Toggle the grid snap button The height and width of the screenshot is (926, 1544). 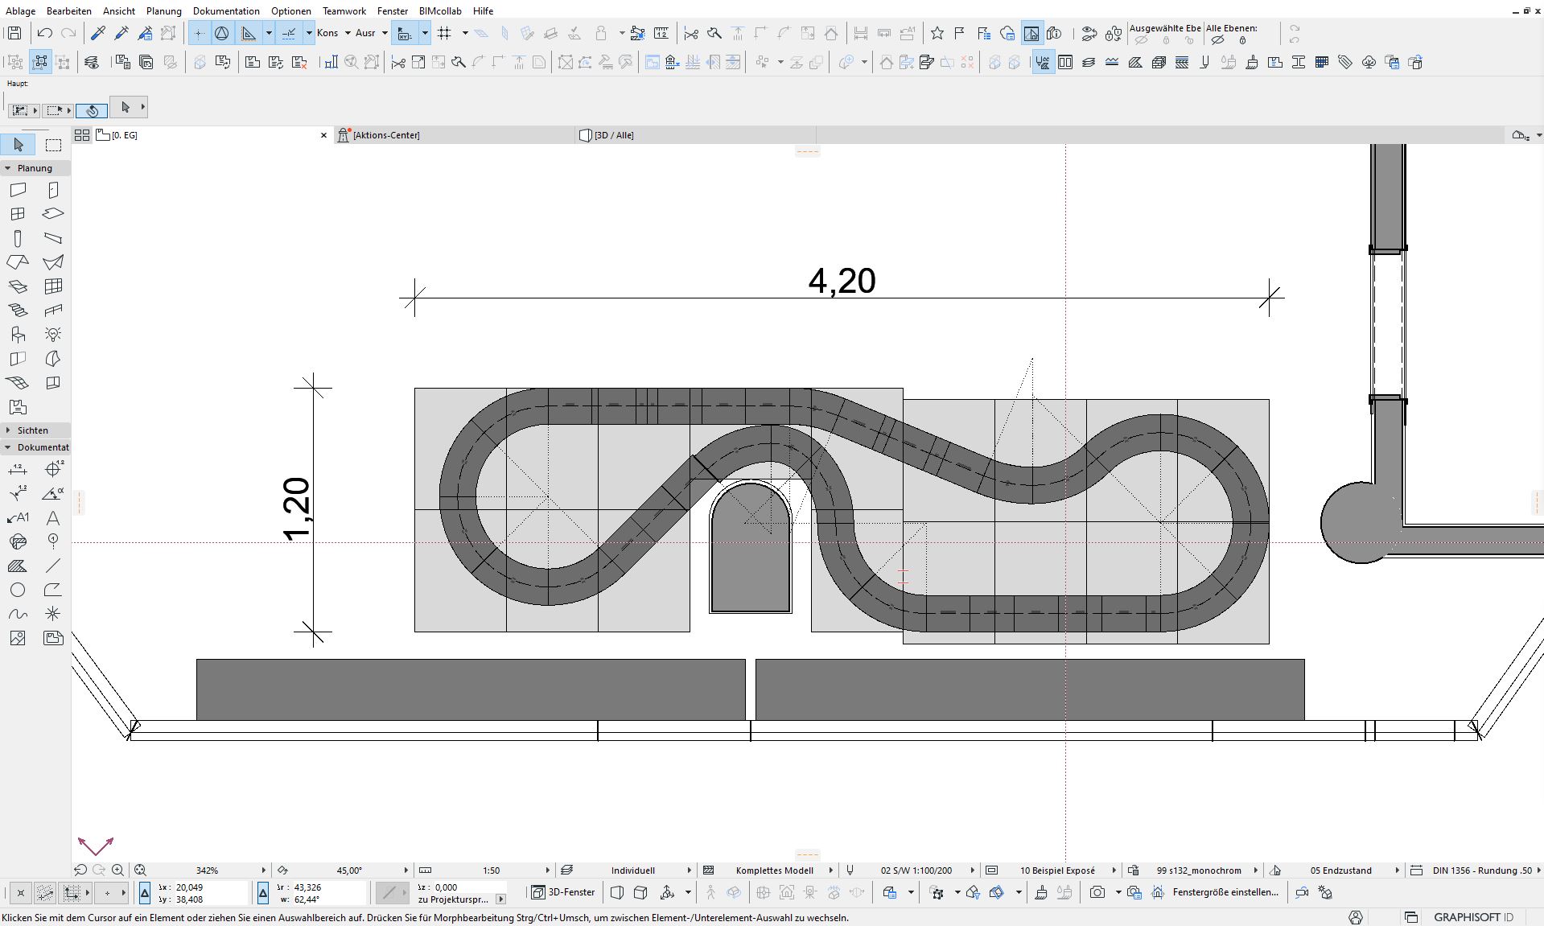tap(444, 33)
